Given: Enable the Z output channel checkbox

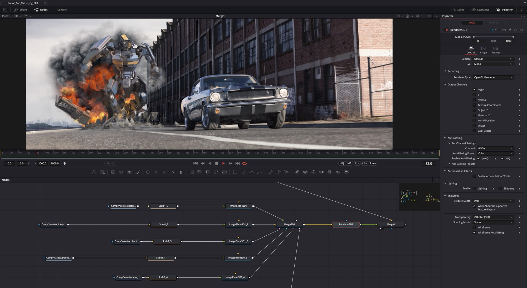Looking at the screenshot, I should [474, 95].
